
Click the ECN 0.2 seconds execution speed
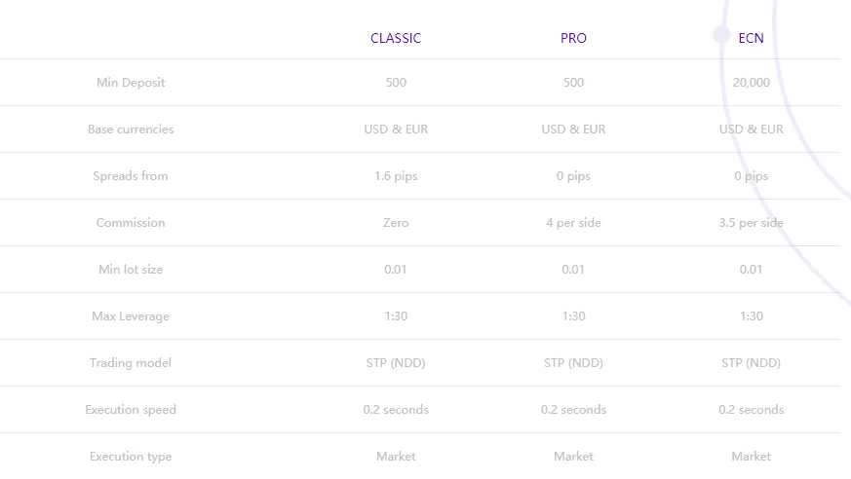tap(752, 410)
